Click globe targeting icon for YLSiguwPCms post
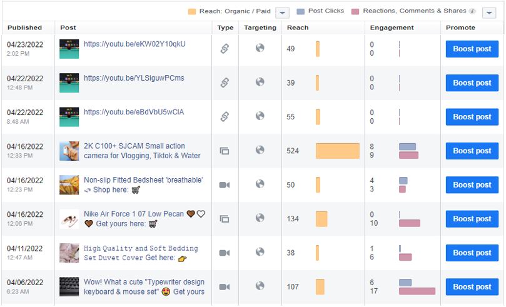 260,82
